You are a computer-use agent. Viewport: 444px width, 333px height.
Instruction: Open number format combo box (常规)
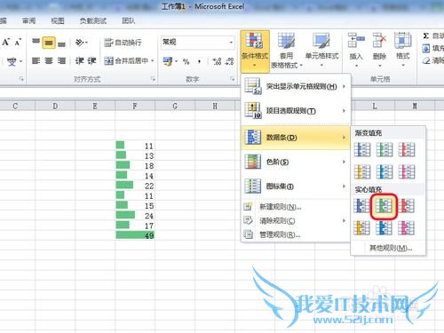click(x=198, y=43)
